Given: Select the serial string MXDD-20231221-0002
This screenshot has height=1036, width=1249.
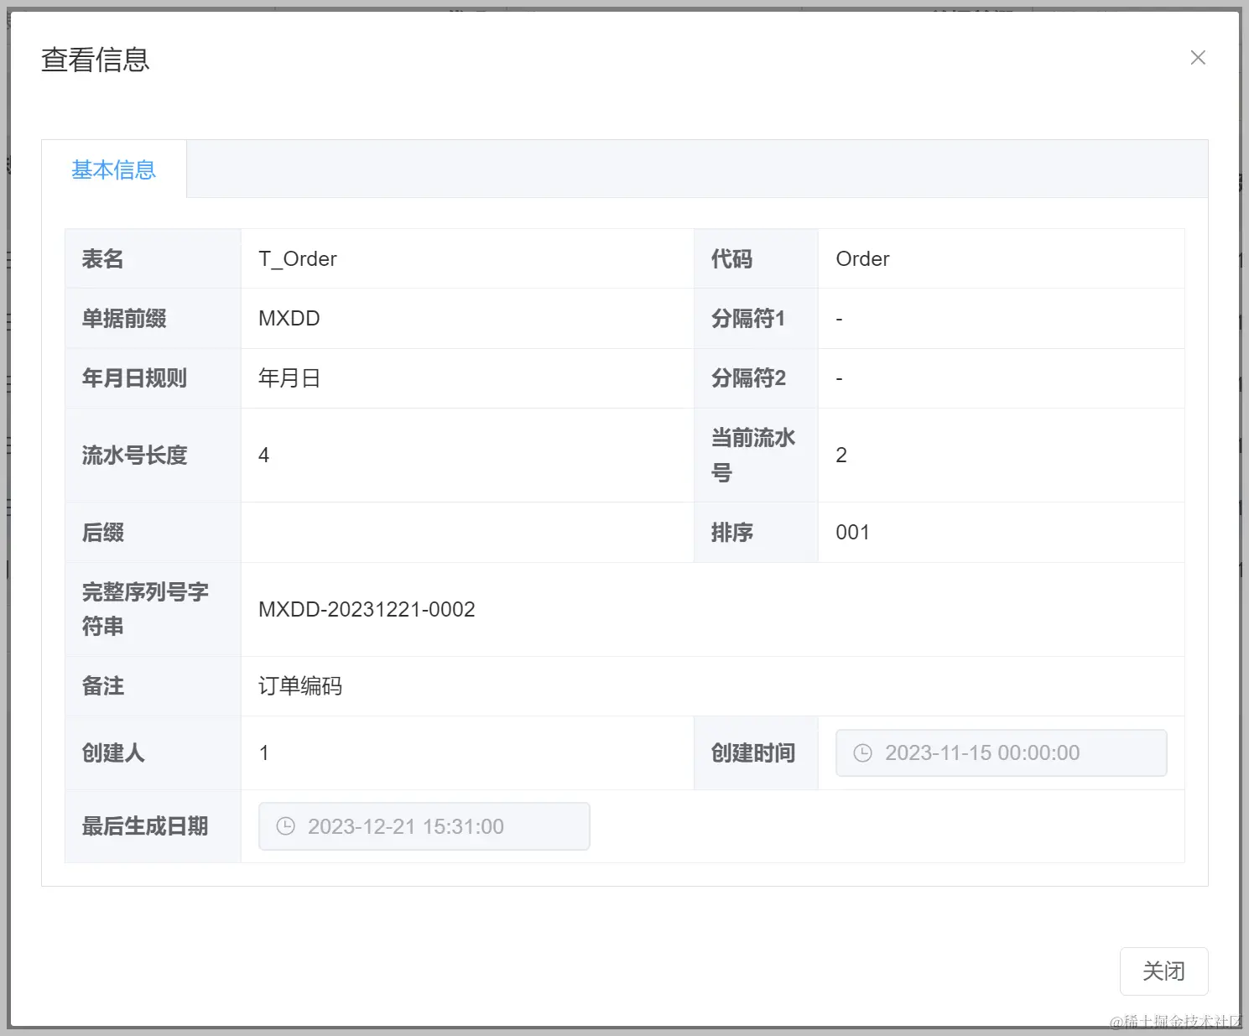Looking at the screenshot, I should pos(367,609).
